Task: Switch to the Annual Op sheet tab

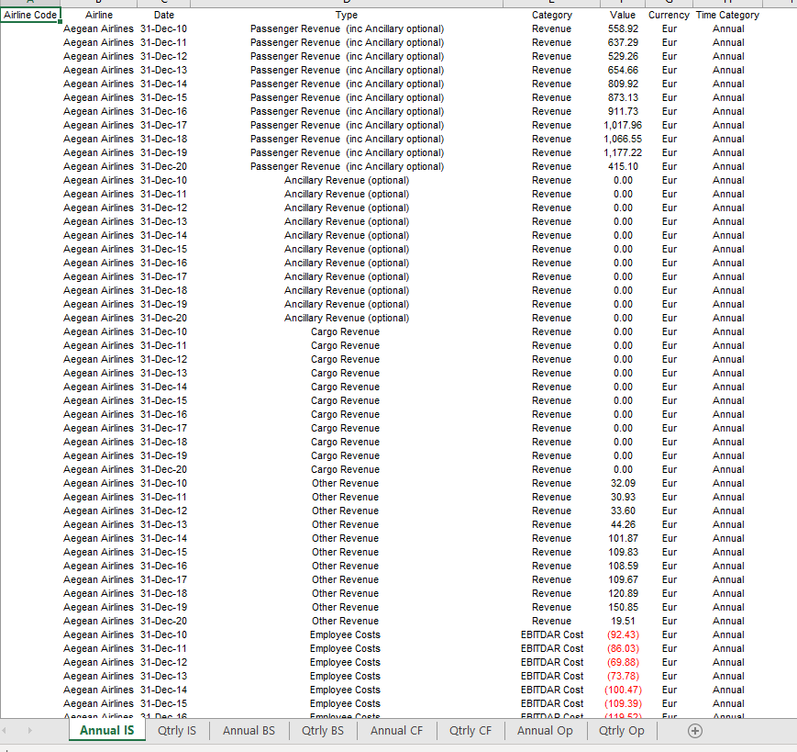Action: [545, 731]
